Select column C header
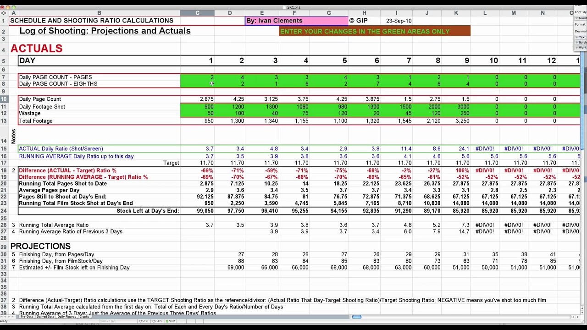Viewport: 587px width, 330px height. pos(197,13)
